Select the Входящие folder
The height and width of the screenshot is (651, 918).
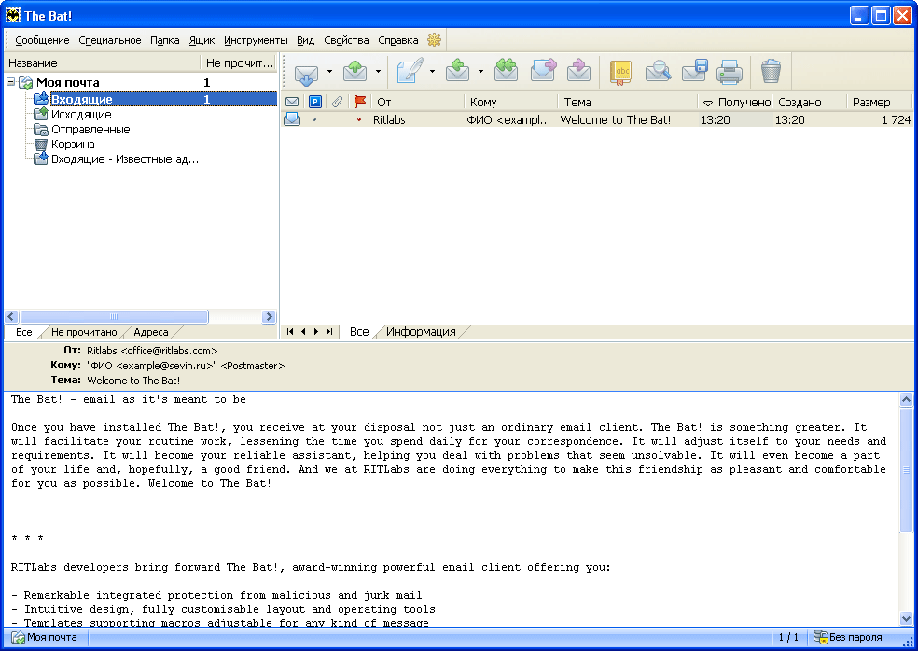(x=81, y=100)
